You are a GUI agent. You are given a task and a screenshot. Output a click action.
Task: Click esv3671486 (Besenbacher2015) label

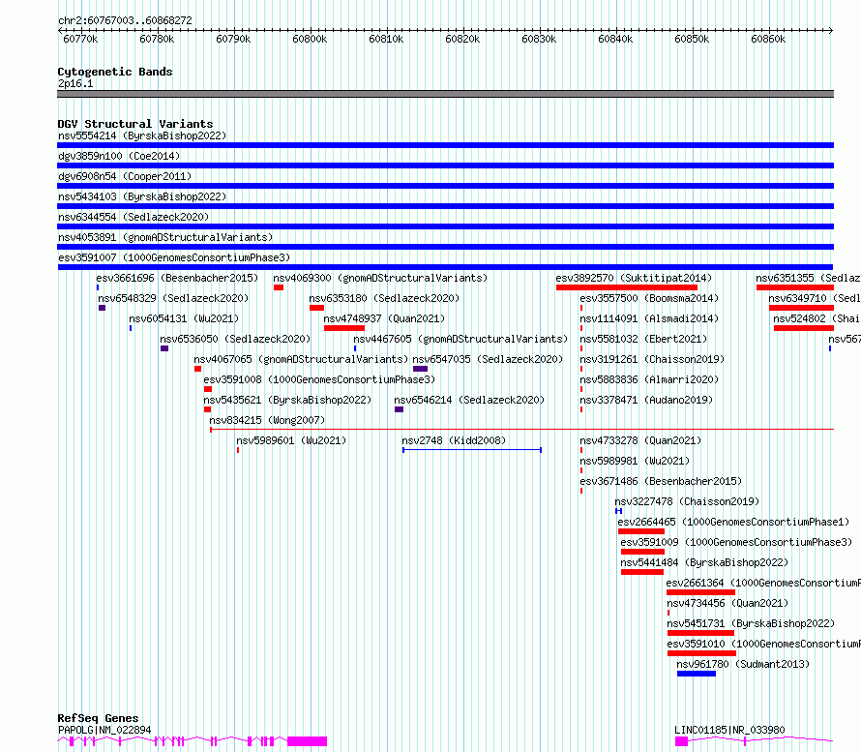coord(661,481)
